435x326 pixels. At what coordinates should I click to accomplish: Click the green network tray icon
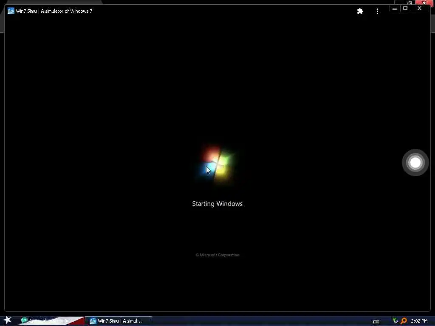pyautogui.click(x=395, y=321)
